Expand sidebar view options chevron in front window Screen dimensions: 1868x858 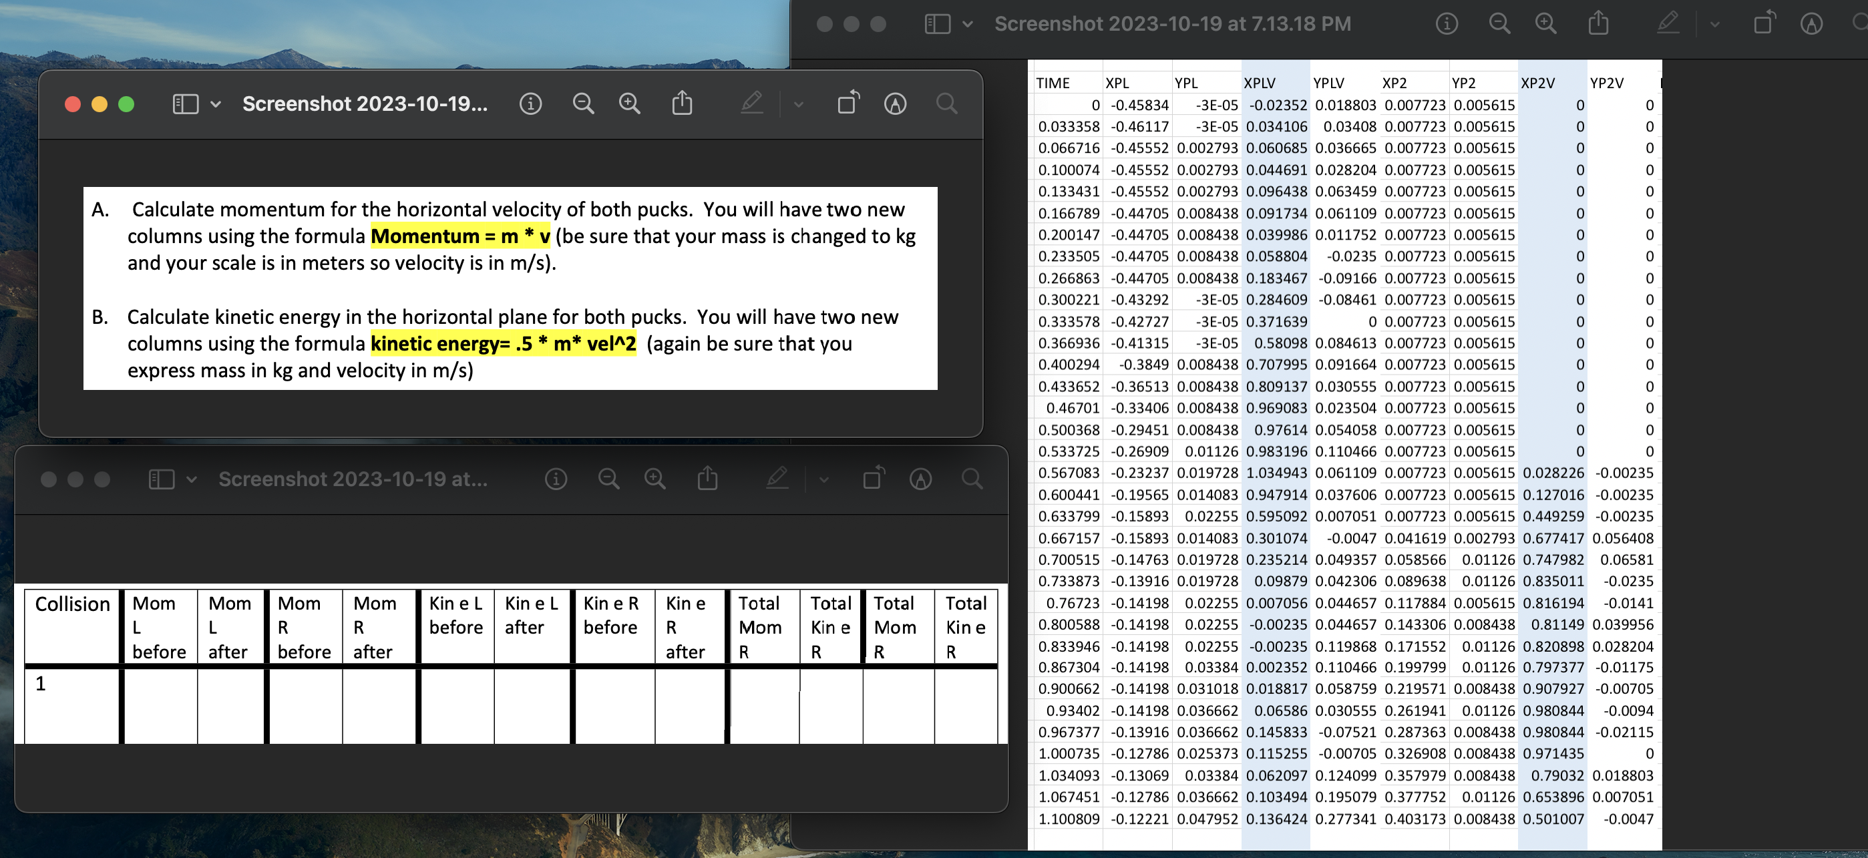point(215,104)
